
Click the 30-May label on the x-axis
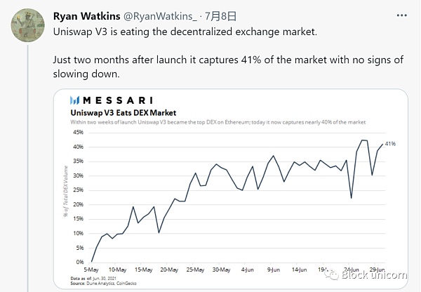(x=220, y=269)
